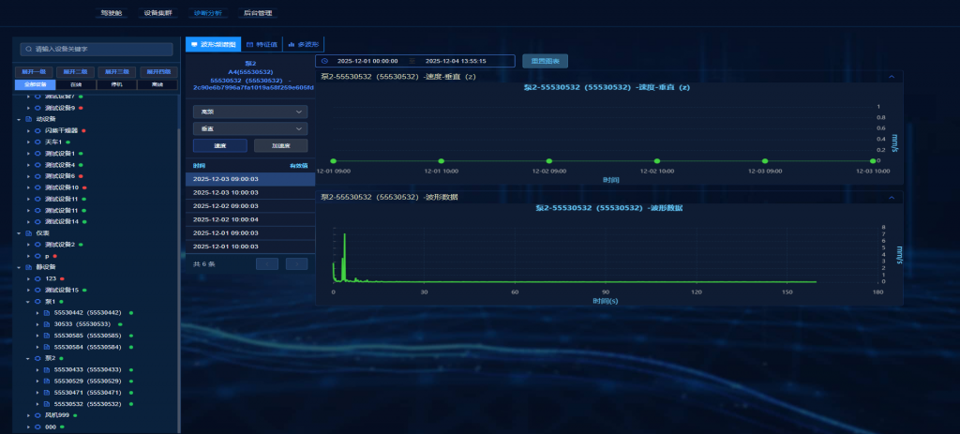Open the 高频 frequency dropdown

click(x=249, y=111)
